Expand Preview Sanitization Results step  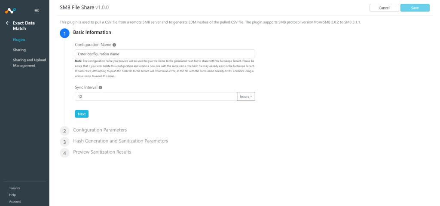(x=102, y=152)
